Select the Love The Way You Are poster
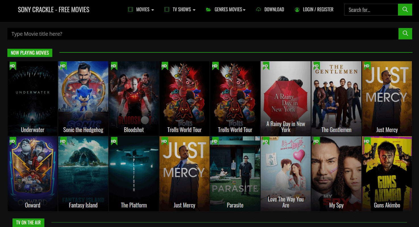419x227 pixels. [x=286, y=174]
